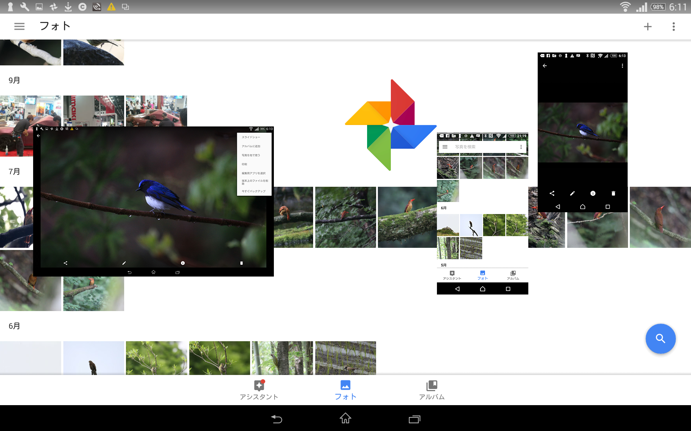Tap info icon in portrait phone viewer

coord(593,193)
